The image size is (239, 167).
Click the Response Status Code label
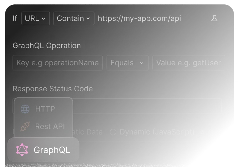click(53, 89)
